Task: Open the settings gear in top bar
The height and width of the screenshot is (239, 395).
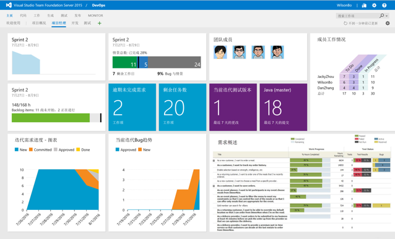Action: pos(374,5)
